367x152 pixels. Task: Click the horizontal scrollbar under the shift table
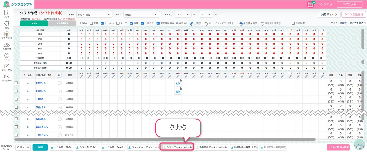tap(165, 140)
